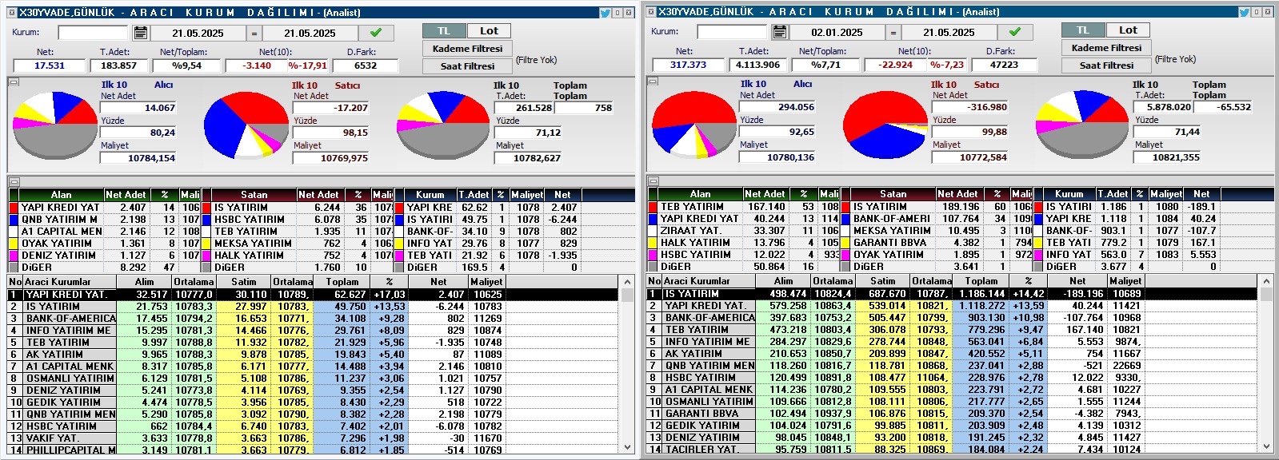Screen dimensions: 1279x460
Task: Click scrollbar down arrow in window starting 02.01.2025
Action: [1265, 448]
